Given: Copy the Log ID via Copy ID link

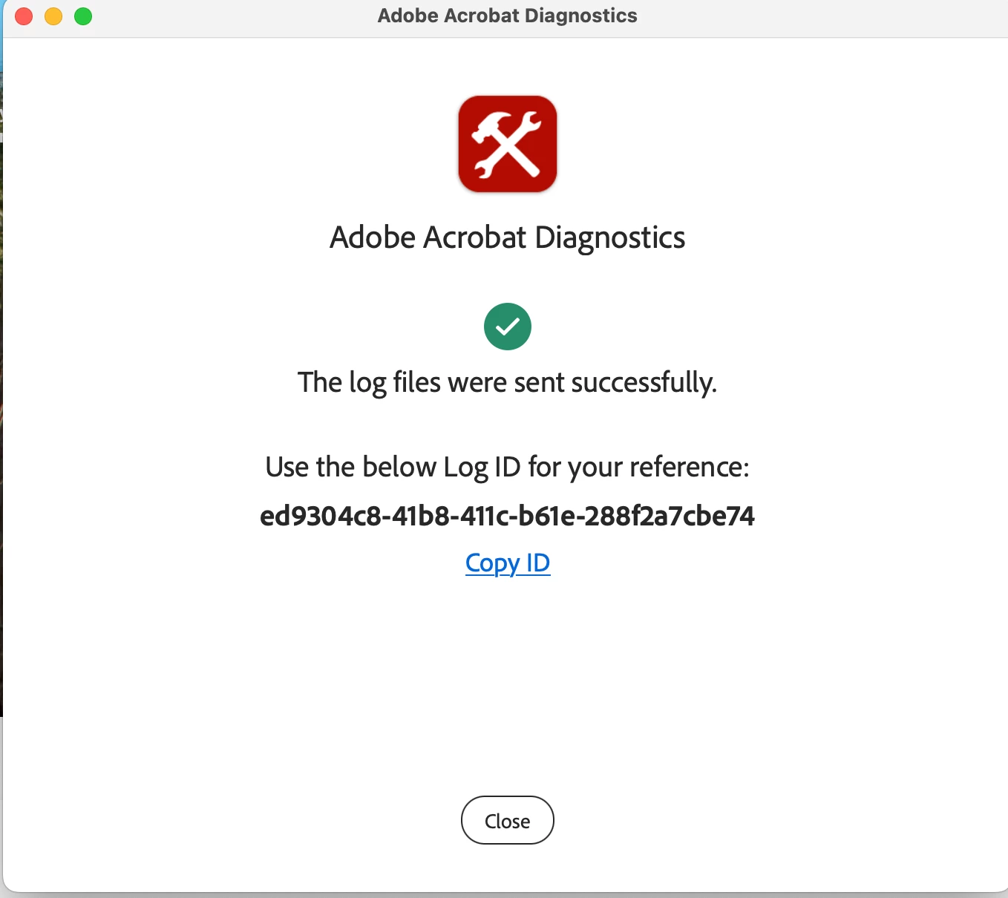Looking at the screenshot, I should 508,563.
